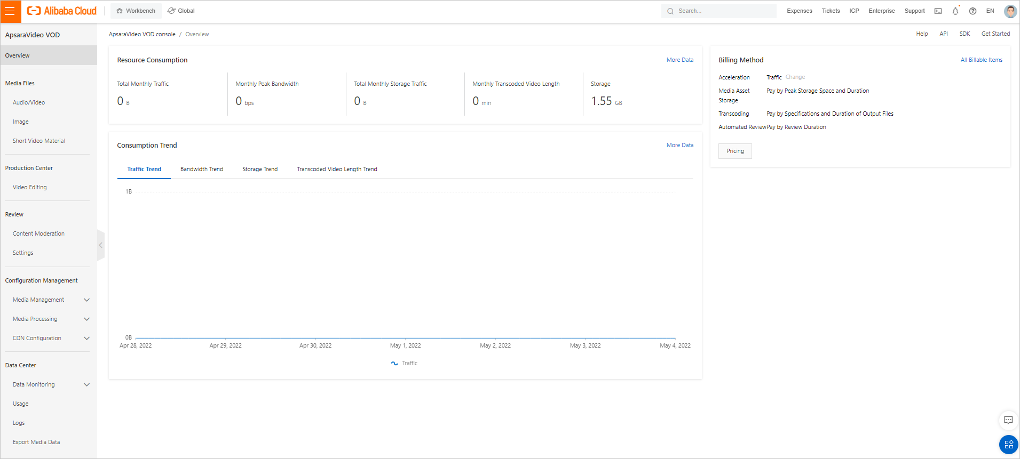Open Content Moderation under Review
Image resolution: width=1020 pixels, height=459 pixels.
38,233
